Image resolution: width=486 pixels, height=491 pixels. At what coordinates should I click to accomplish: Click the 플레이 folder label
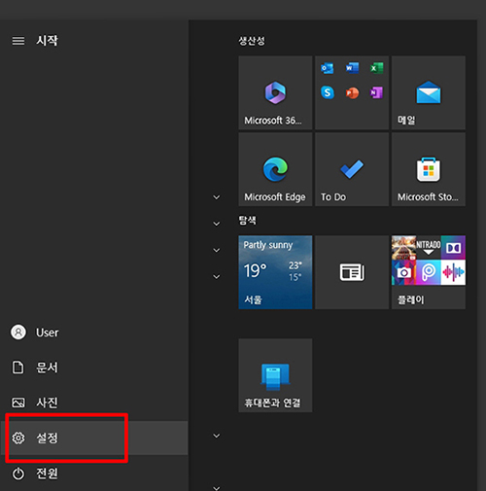pos(410,299)
